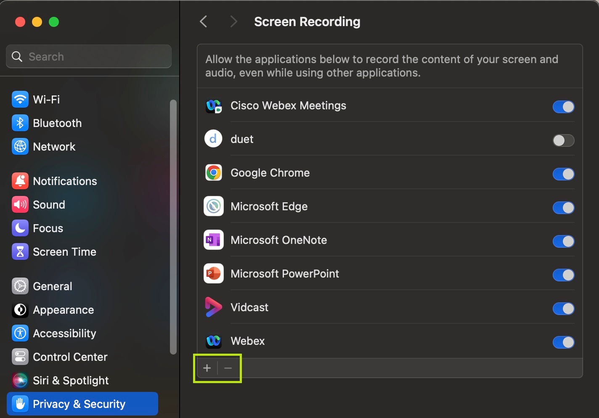The height and width of the screenshot is (418, 599).
Task: Enable screen recording for duet
Action: [563, 140]
